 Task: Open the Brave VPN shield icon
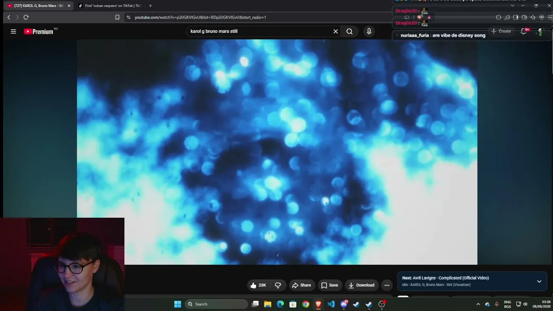(541, 17)
